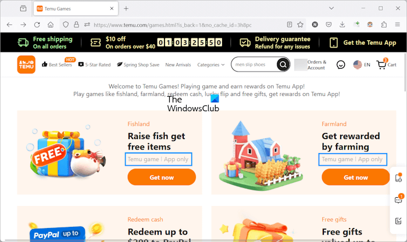The image size is (407, 242).
Task: Bookmark page with star icon
Action: point(301,24)
